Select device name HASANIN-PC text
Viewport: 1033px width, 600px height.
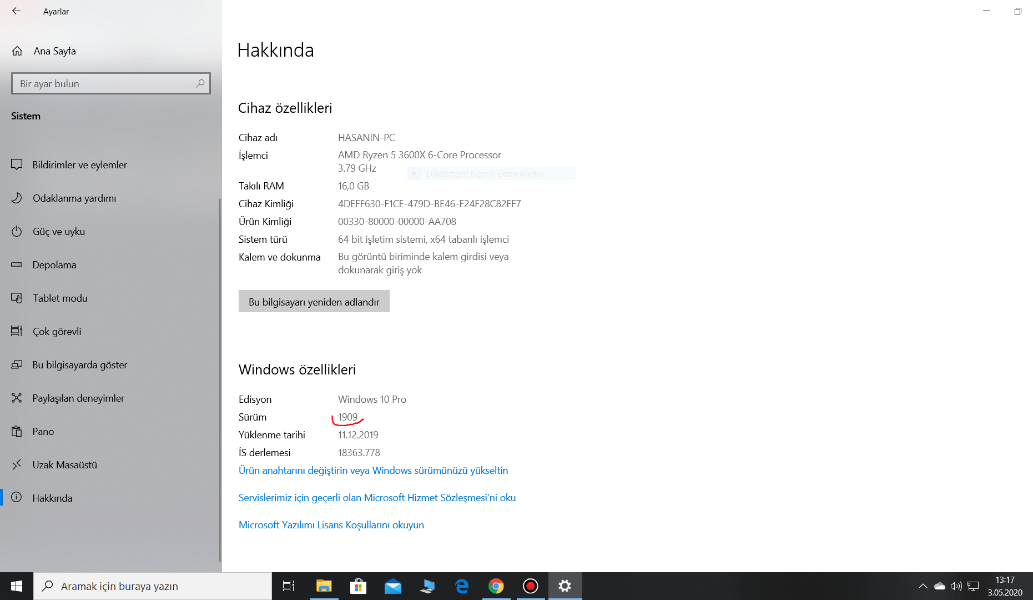(x=366, y=138)
